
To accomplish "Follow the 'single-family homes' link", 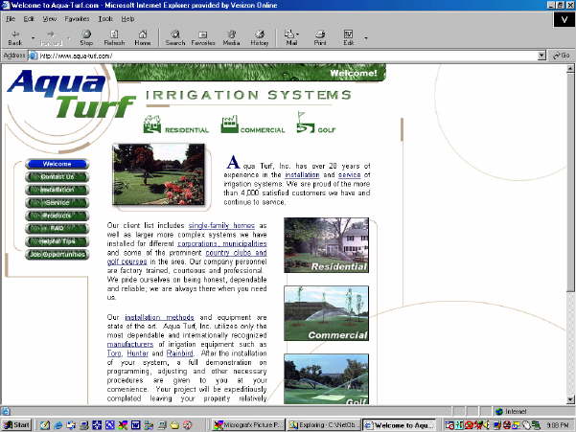I will click(x=221, y=225).
